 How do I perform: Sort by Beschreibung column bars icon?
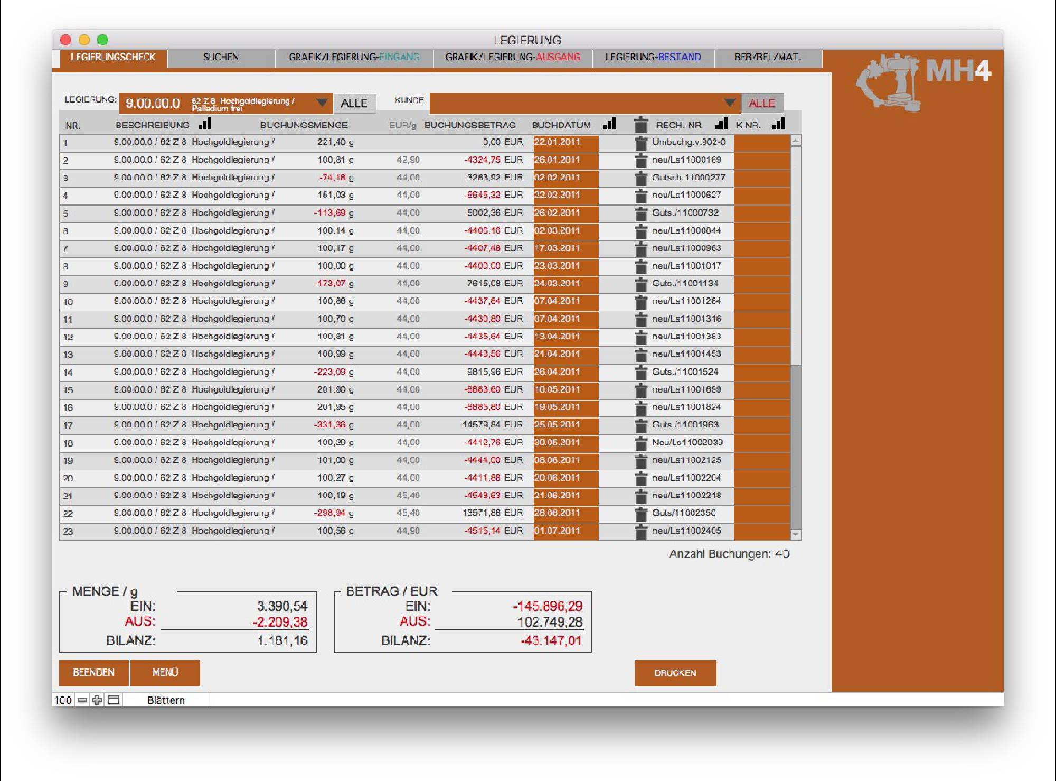point(205,124)
